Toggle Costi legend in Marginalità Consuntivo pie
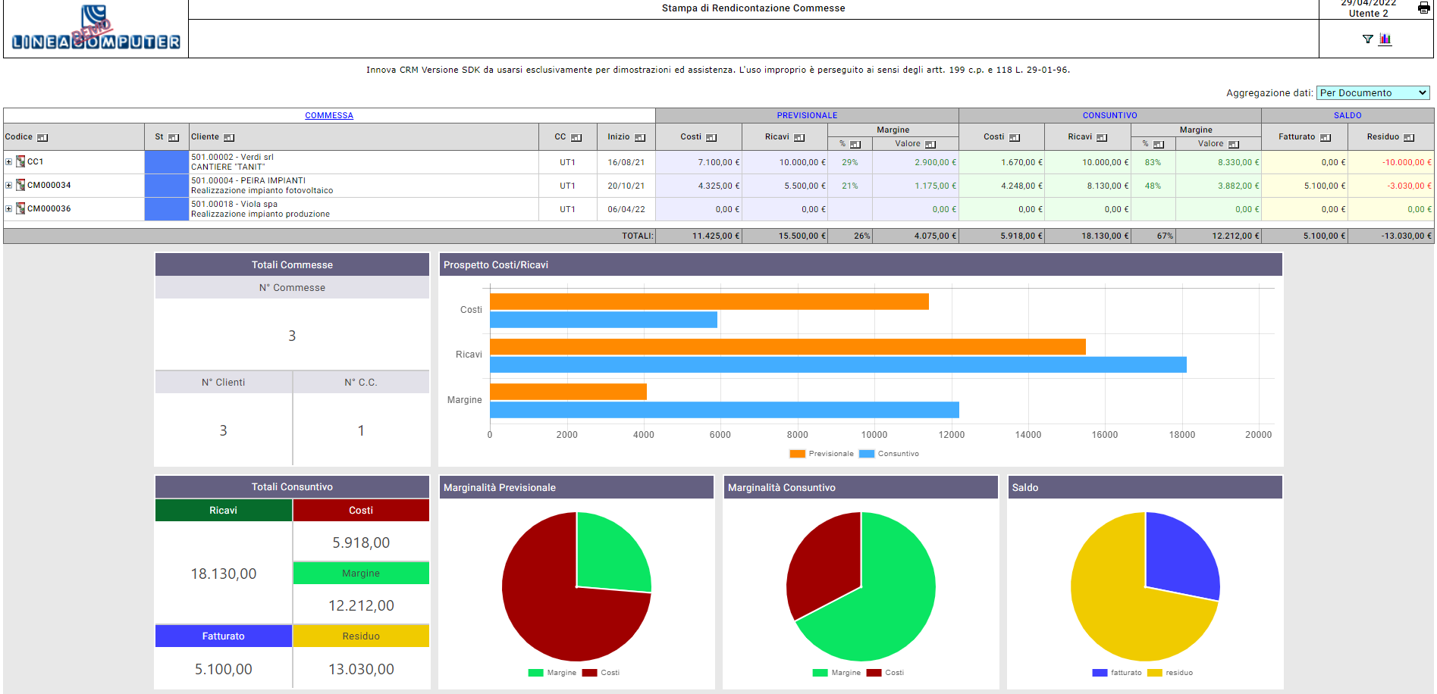This screenshot has height=694, width=1437. click(885, 673)
